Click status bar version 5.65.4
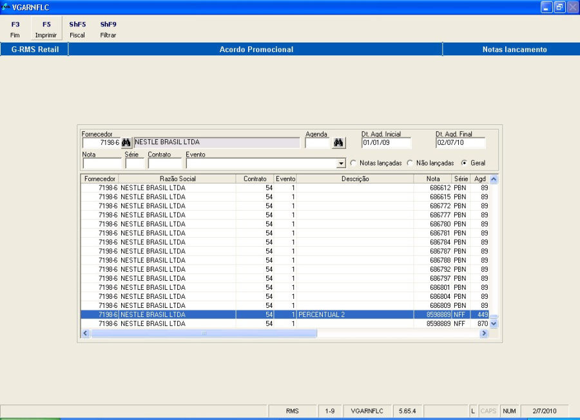The image size is (580, 420). tap(407, 411)
